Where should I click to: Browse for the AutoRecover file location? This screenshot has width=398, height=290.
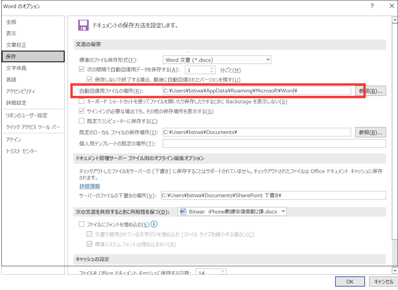click(370, 91)
